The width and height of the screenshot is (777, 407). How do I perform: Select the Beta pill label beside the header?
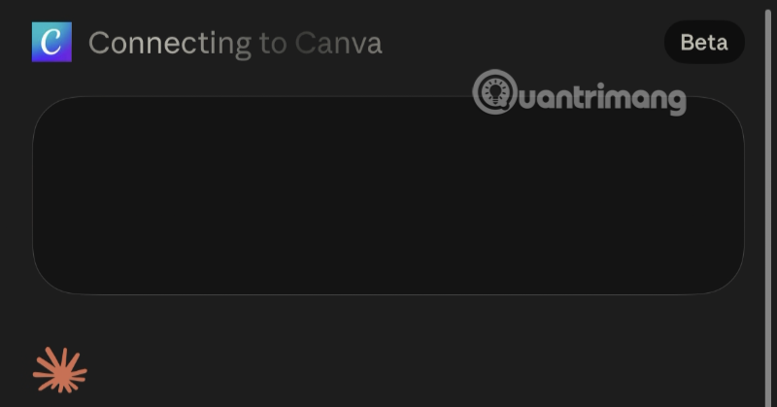click(704, 42)
